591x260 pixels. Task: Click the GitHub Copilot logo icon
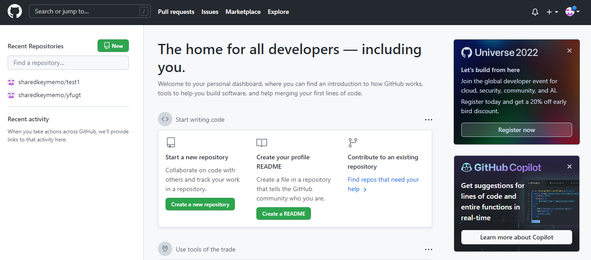[467, 168]
